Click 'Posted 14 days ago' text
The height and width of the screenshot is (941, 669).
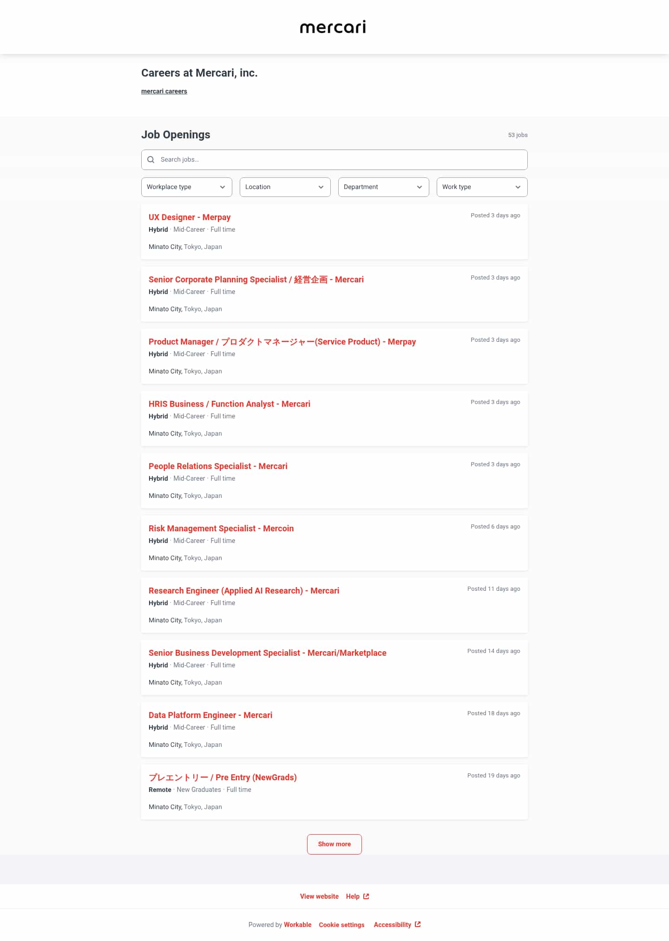494,651
